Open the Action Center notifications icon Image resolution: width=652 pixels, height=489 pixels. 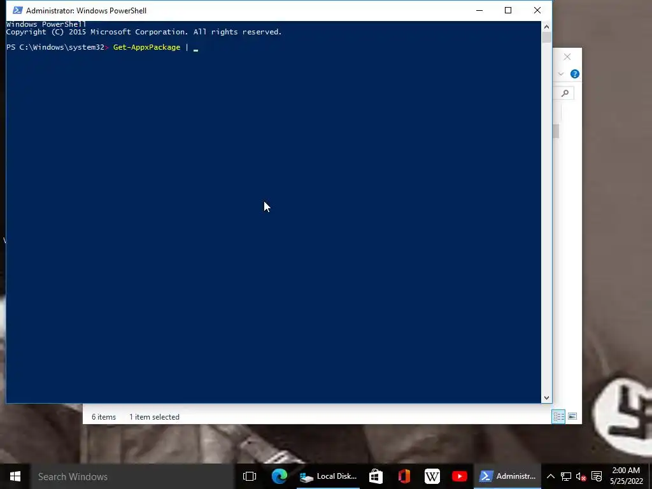(597, 476)
